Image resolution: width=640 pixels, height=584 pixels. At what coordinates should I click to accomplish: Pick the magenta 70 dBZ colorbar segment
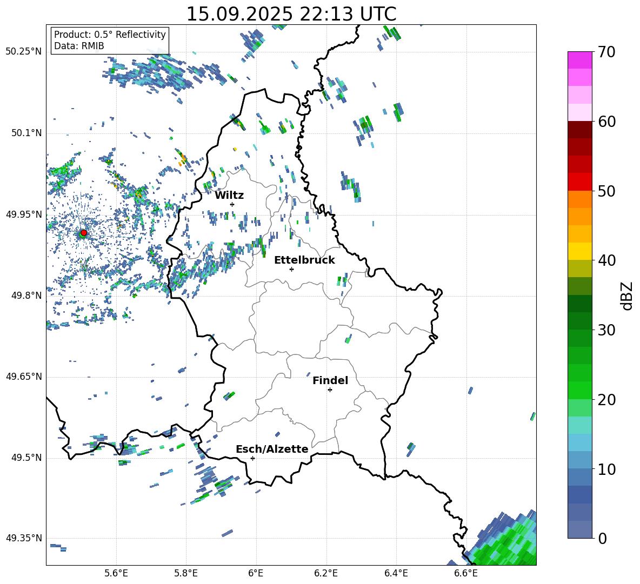[579, 60]
